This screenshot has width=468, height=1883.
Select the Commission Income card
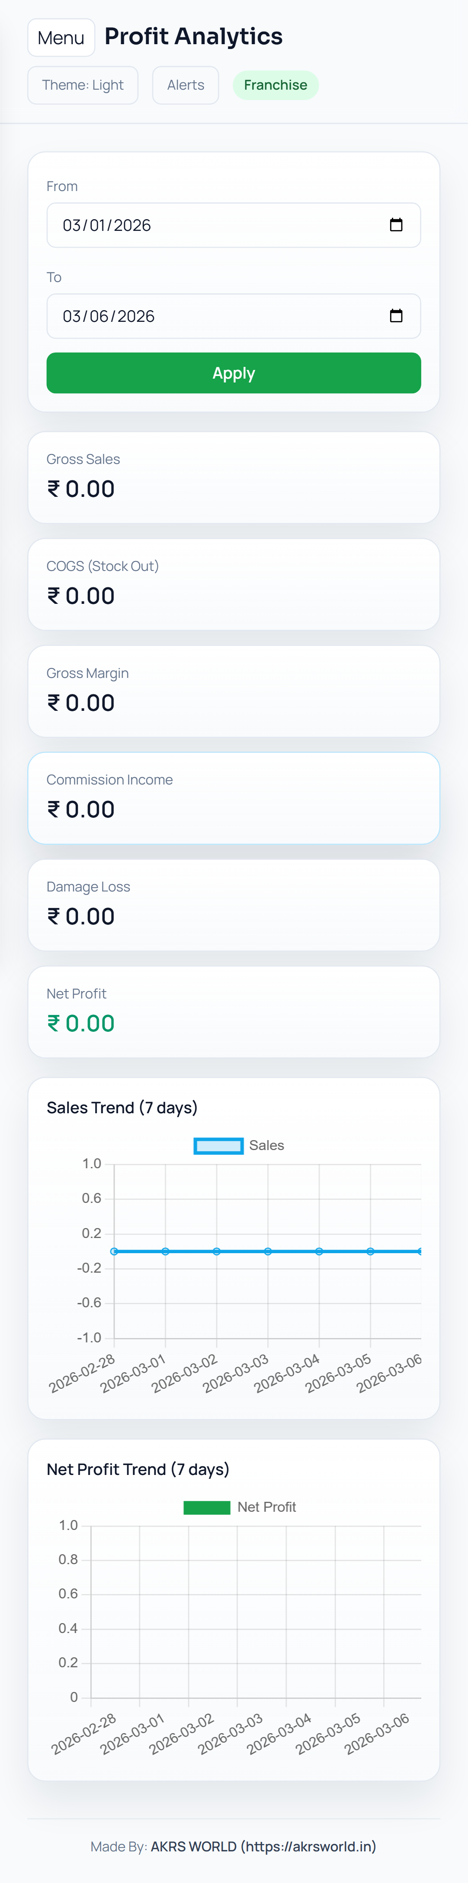pos(234,797)
